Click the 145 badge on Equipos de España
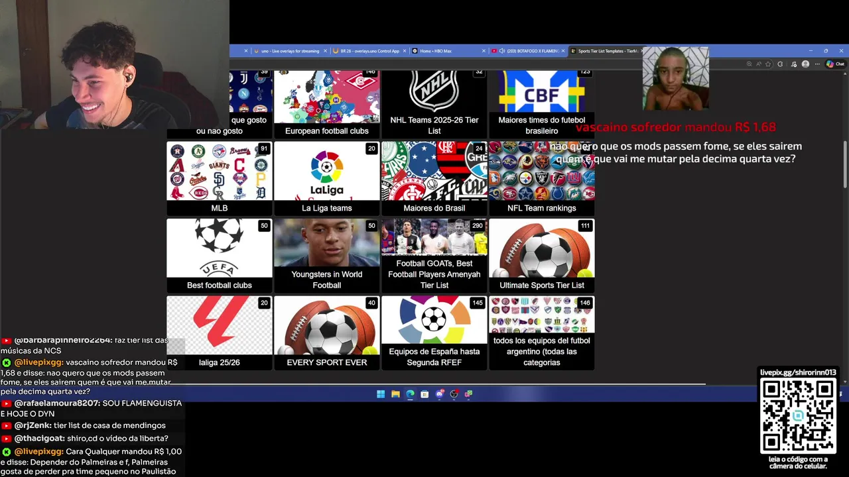This screenshot has width=849, height=477. [x=477, y=303]
